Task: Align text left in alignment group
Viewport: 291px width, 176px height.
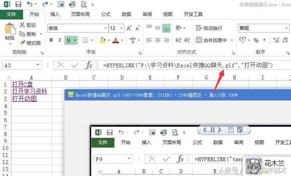Action: [149, 40]
